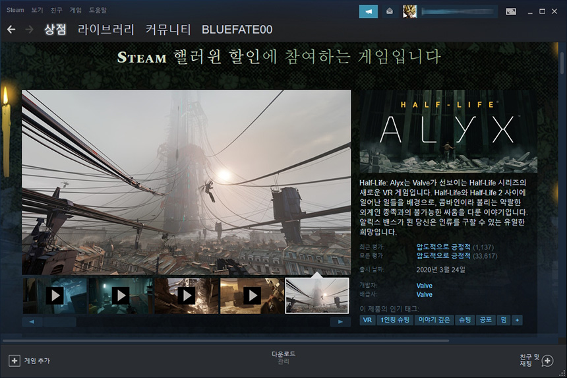The width and height of the screenshot is (567, 378).
Task: Switch to Big Picture mode icon
Action: pos(511,12)
